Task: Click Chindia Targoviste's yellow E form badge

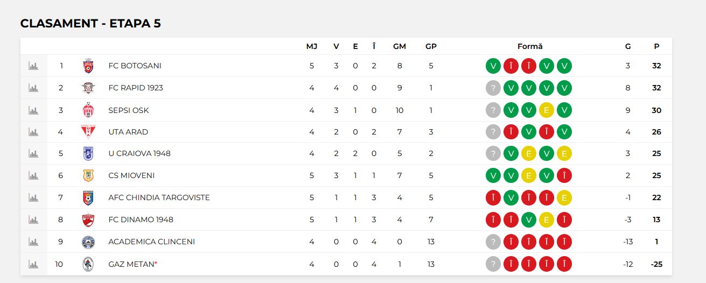Action: tap(564, 197)
